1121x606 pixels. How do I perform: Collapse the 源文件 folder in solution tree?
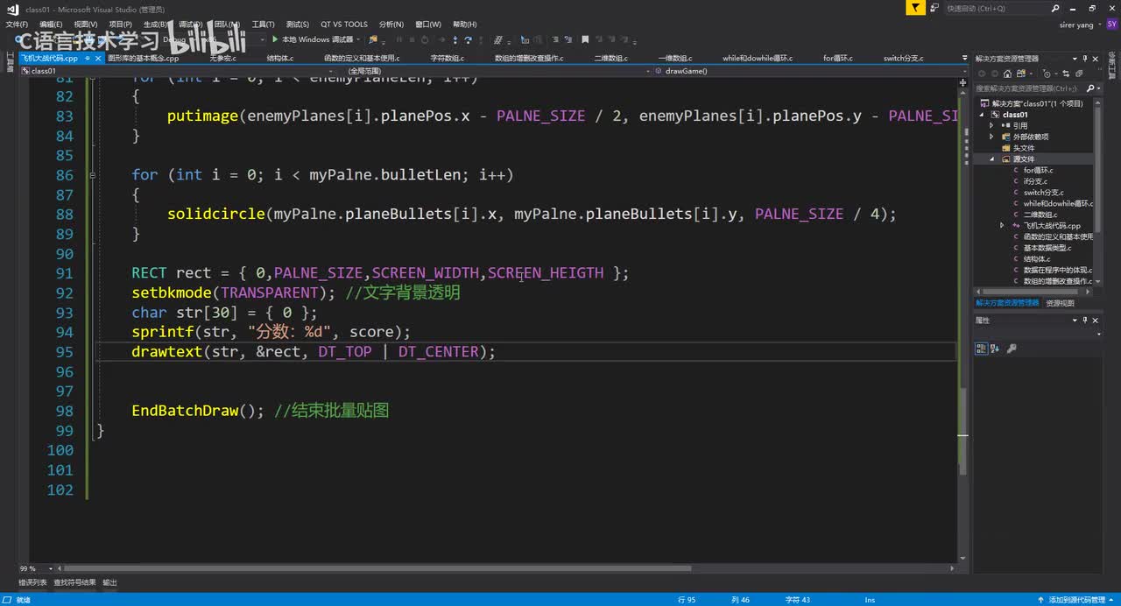(x=992, y=159)
